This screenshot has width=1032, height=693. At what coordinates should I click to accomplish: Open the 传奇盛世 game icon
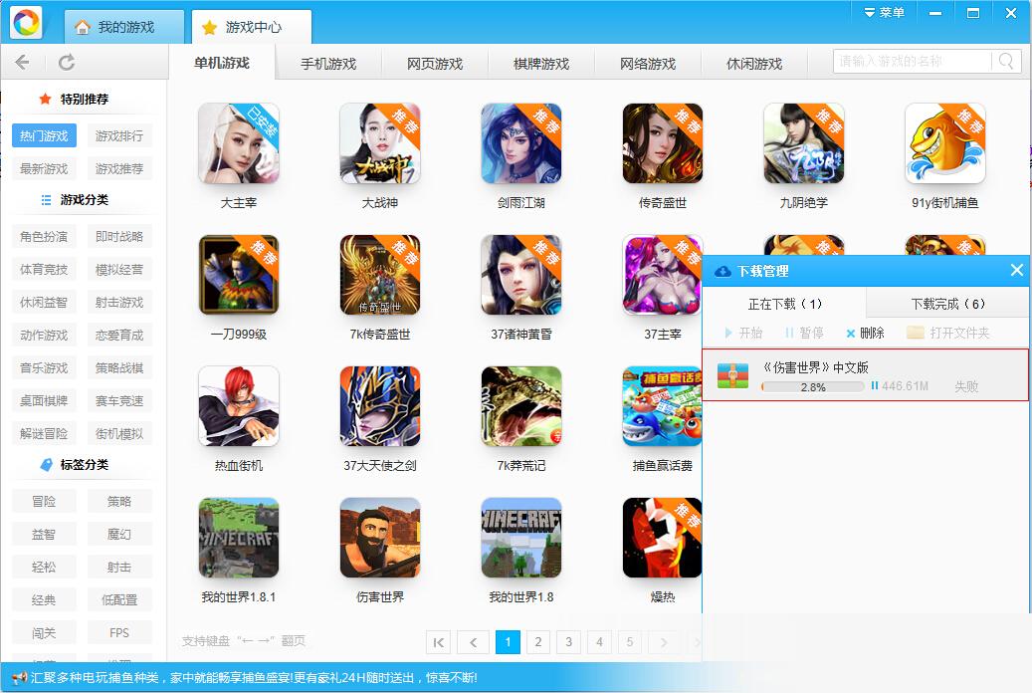tap(663, 143)
